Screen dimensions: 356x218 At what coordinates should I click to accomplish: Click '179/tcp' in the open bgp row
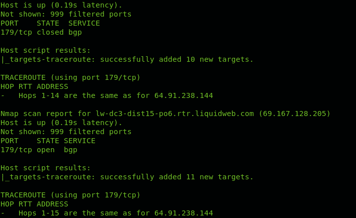coord(16,150)
